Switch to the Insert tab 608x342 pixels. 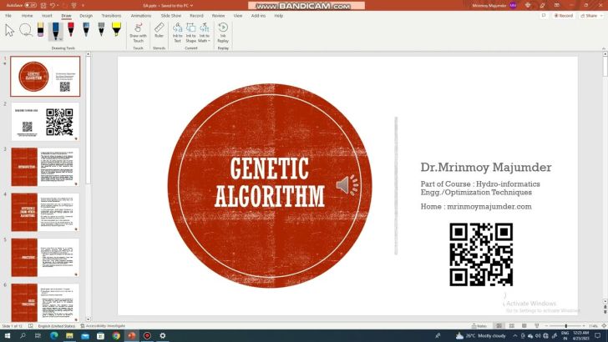coord(47,16)
